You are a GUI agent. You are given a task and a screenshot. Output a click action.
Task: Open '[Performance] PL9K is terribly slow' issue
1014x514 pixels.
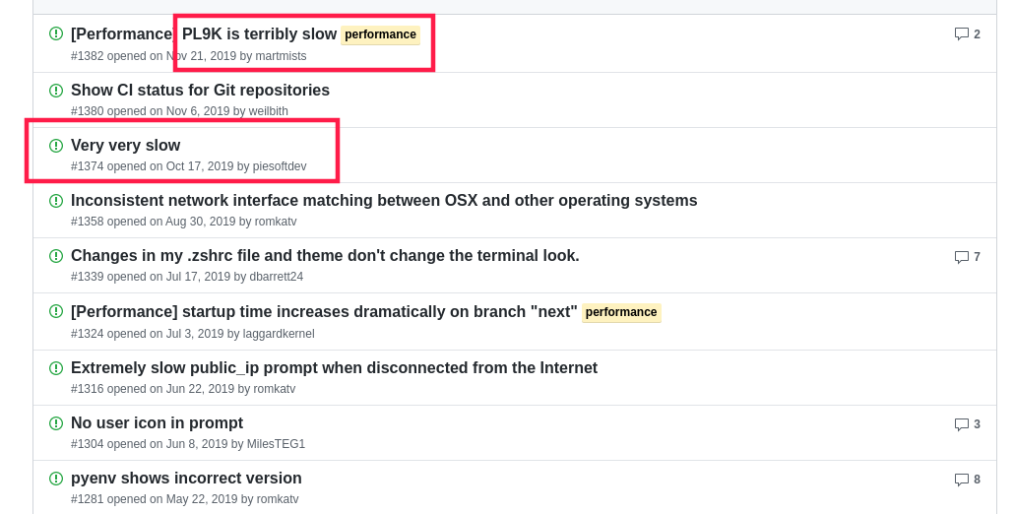coord(204,33)
